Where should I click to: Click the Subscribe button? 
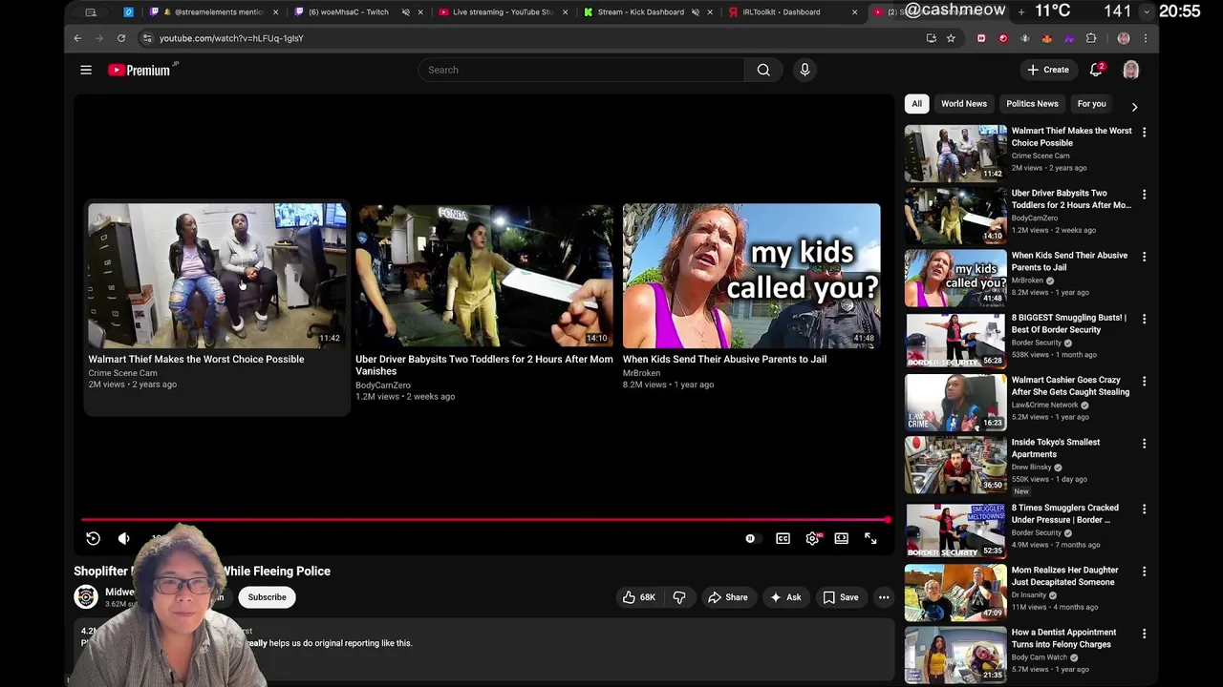(267, 597)
